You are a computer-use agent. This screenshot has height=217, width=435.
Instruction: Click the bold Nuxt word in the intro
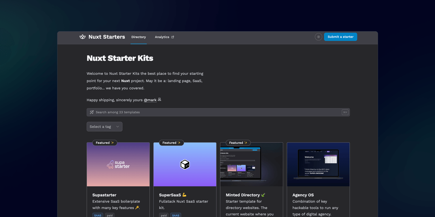pos(125,81)
